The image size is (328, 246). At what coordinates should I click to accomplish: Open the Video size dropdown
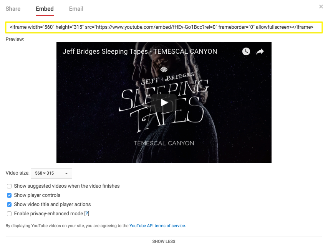point(51,173)
